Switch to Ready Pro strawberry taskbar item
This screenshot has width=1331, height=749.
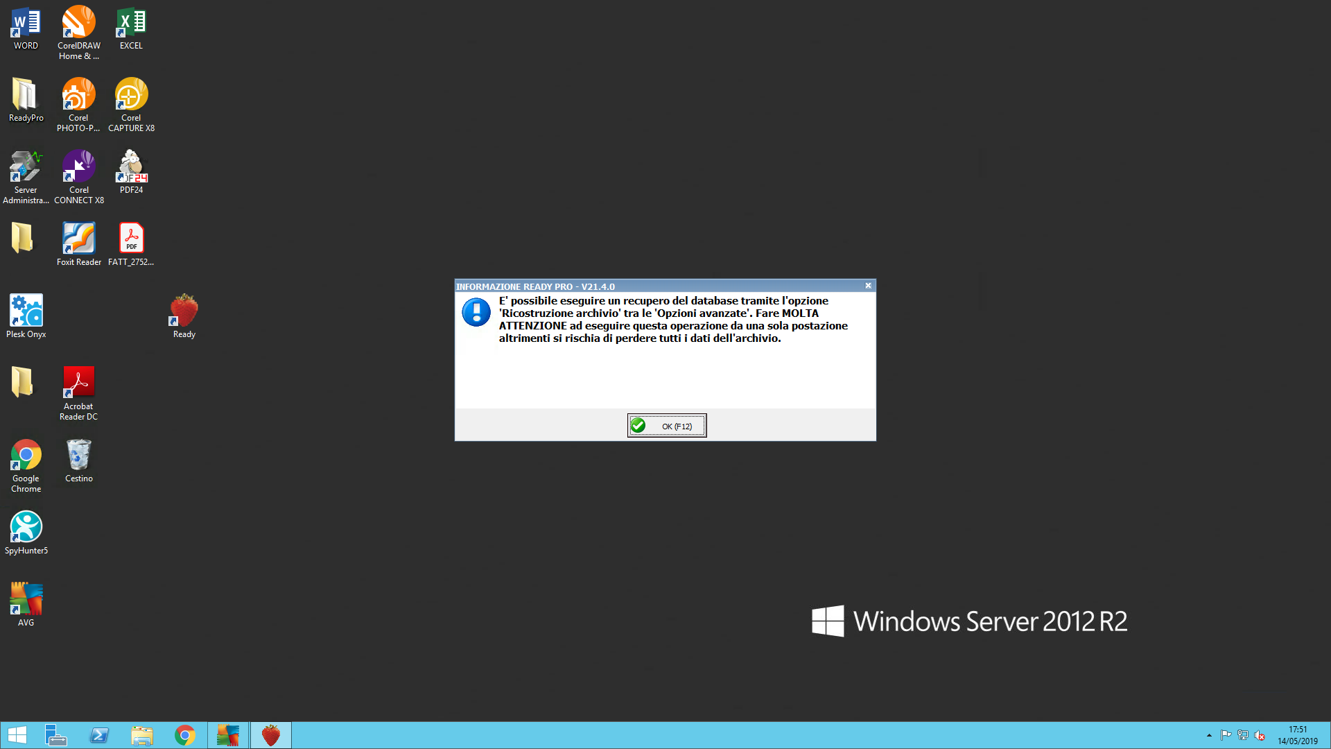[x=271, y=735]
